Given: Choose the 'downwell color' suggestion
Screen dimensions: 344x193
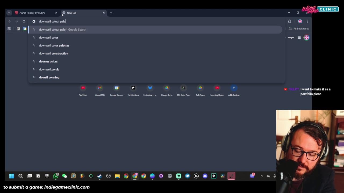Looking at the screenshot, I should 155,38.
